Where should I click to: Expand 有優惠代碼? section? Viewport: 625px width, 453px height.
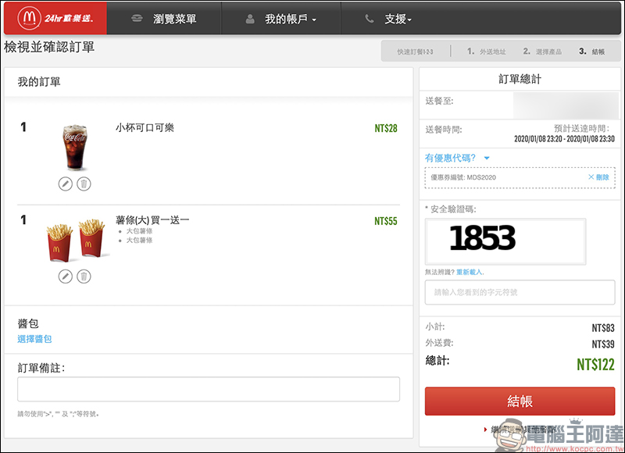pyautogui.click(x=457, y=159)
